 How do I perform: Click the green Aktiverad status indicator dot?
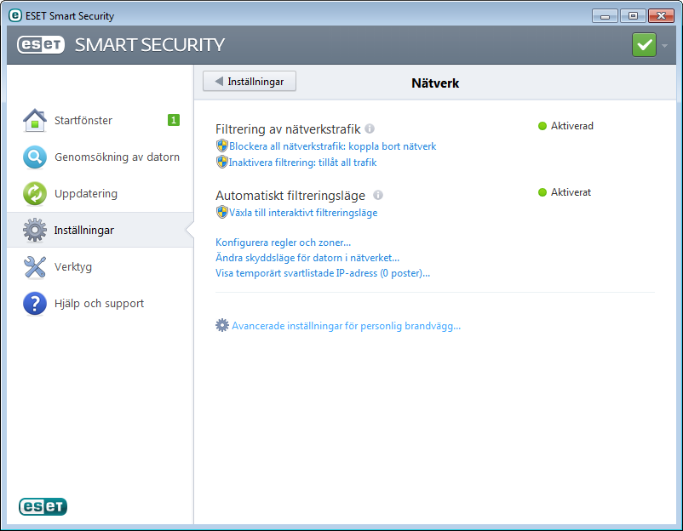pyautogui.click(x=542, y=126)
